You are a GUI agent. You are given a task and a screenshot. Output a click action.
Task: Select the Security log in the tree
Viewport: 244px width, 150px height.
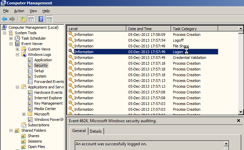point(41,65)
